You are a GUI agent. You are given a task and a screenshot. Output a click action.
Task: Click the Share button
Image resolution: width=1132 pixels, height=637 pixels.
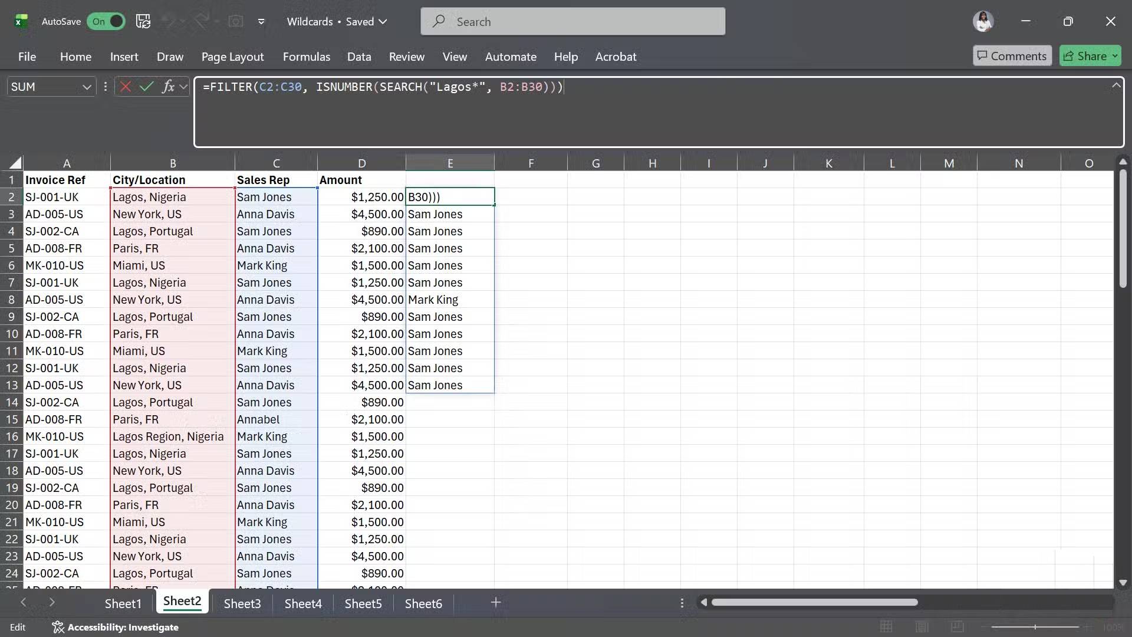tap(1090, 55)
